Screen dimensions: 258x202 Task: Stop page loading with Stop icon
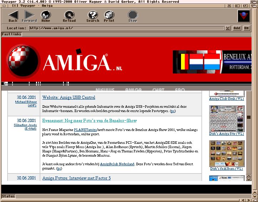click(133, 16)
